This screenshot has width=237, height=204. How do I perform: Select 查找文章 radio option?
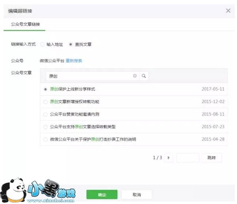pyautogui.click(x=71, y=45)
